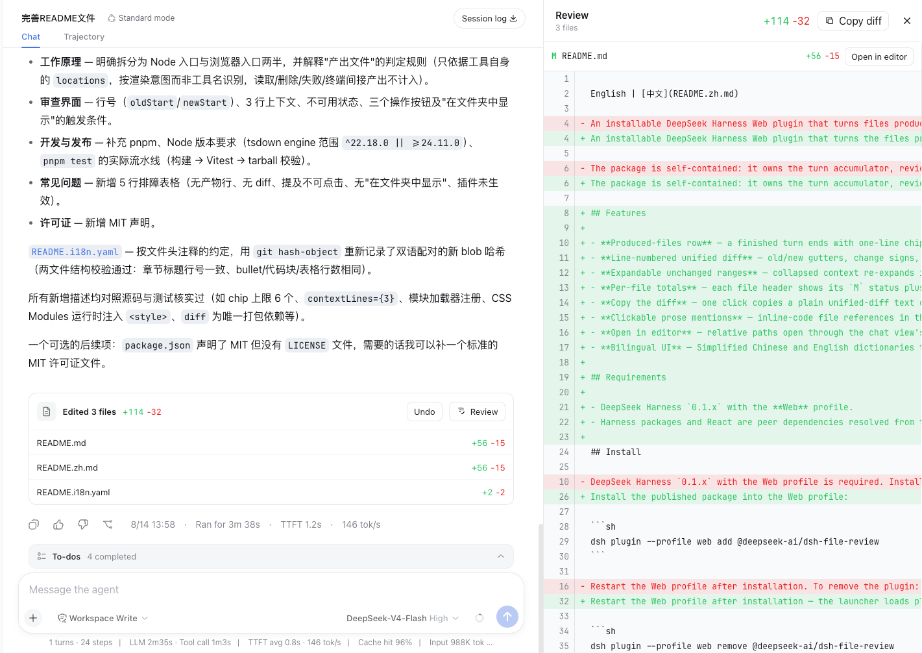Click the 'Cache hit 96%' status entry
Viewport: 922px width, 653px height.
click(385, 642)
